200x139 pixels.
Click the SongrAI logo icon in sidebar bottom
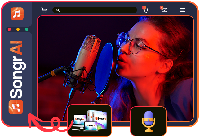point(16,107)
